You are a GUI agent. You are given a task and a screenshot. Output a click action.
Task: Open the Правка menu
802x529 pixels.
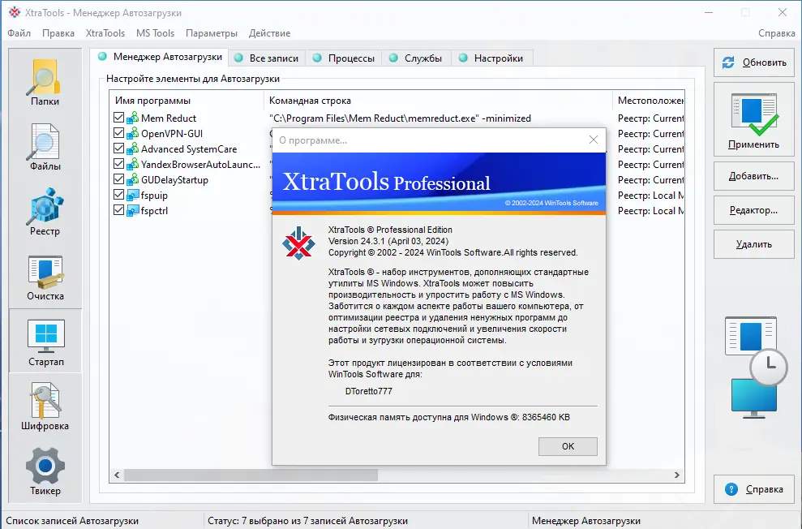tap(58, 33)
